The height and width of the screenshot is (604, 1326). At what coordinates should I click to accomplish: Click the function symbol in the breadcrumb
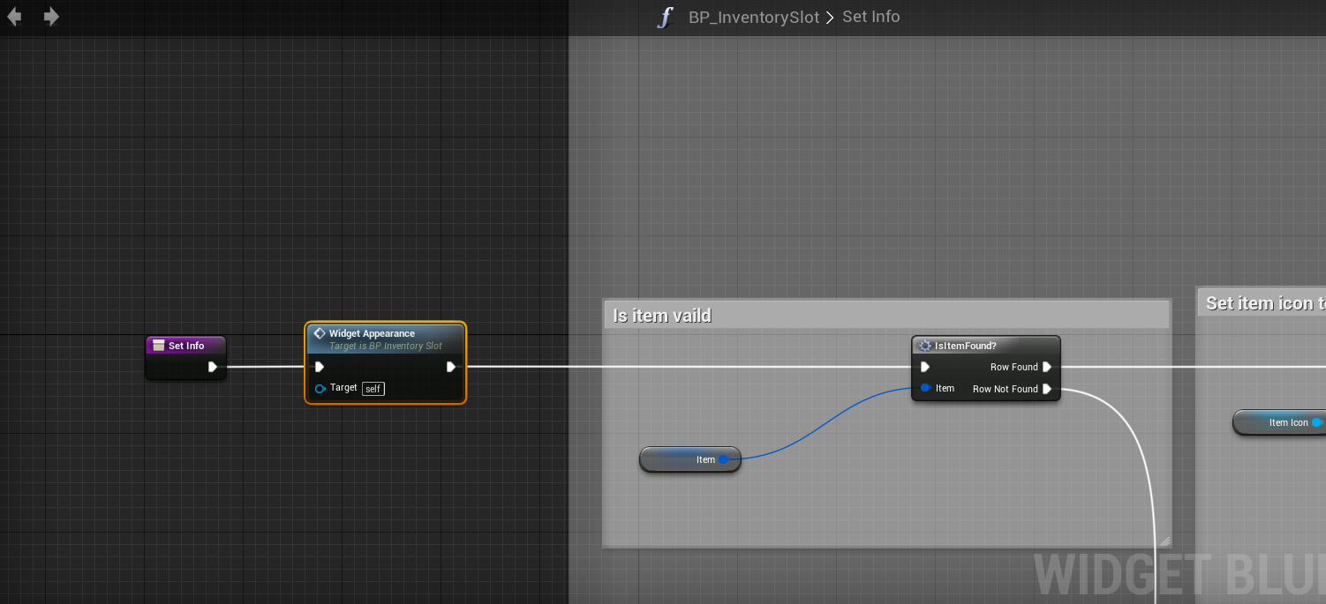(665, 18)
